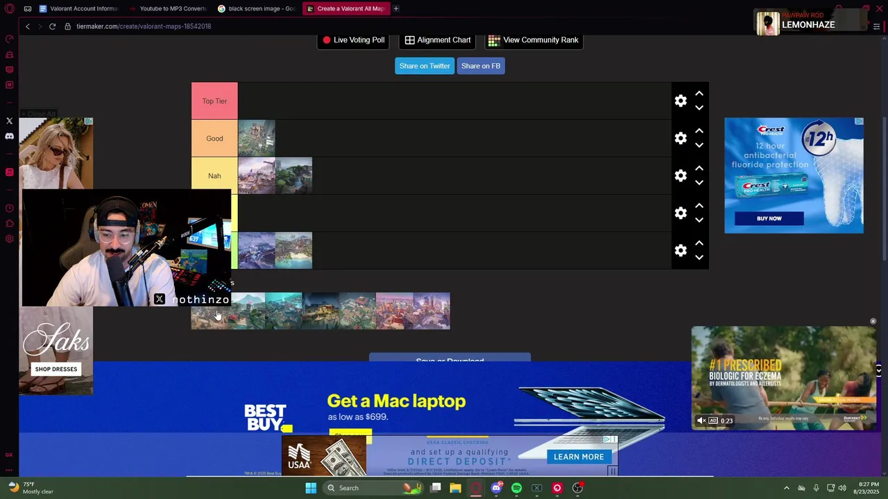Open Spotify from the taskbar
888x499 pixels.
(x=516, y=488)
